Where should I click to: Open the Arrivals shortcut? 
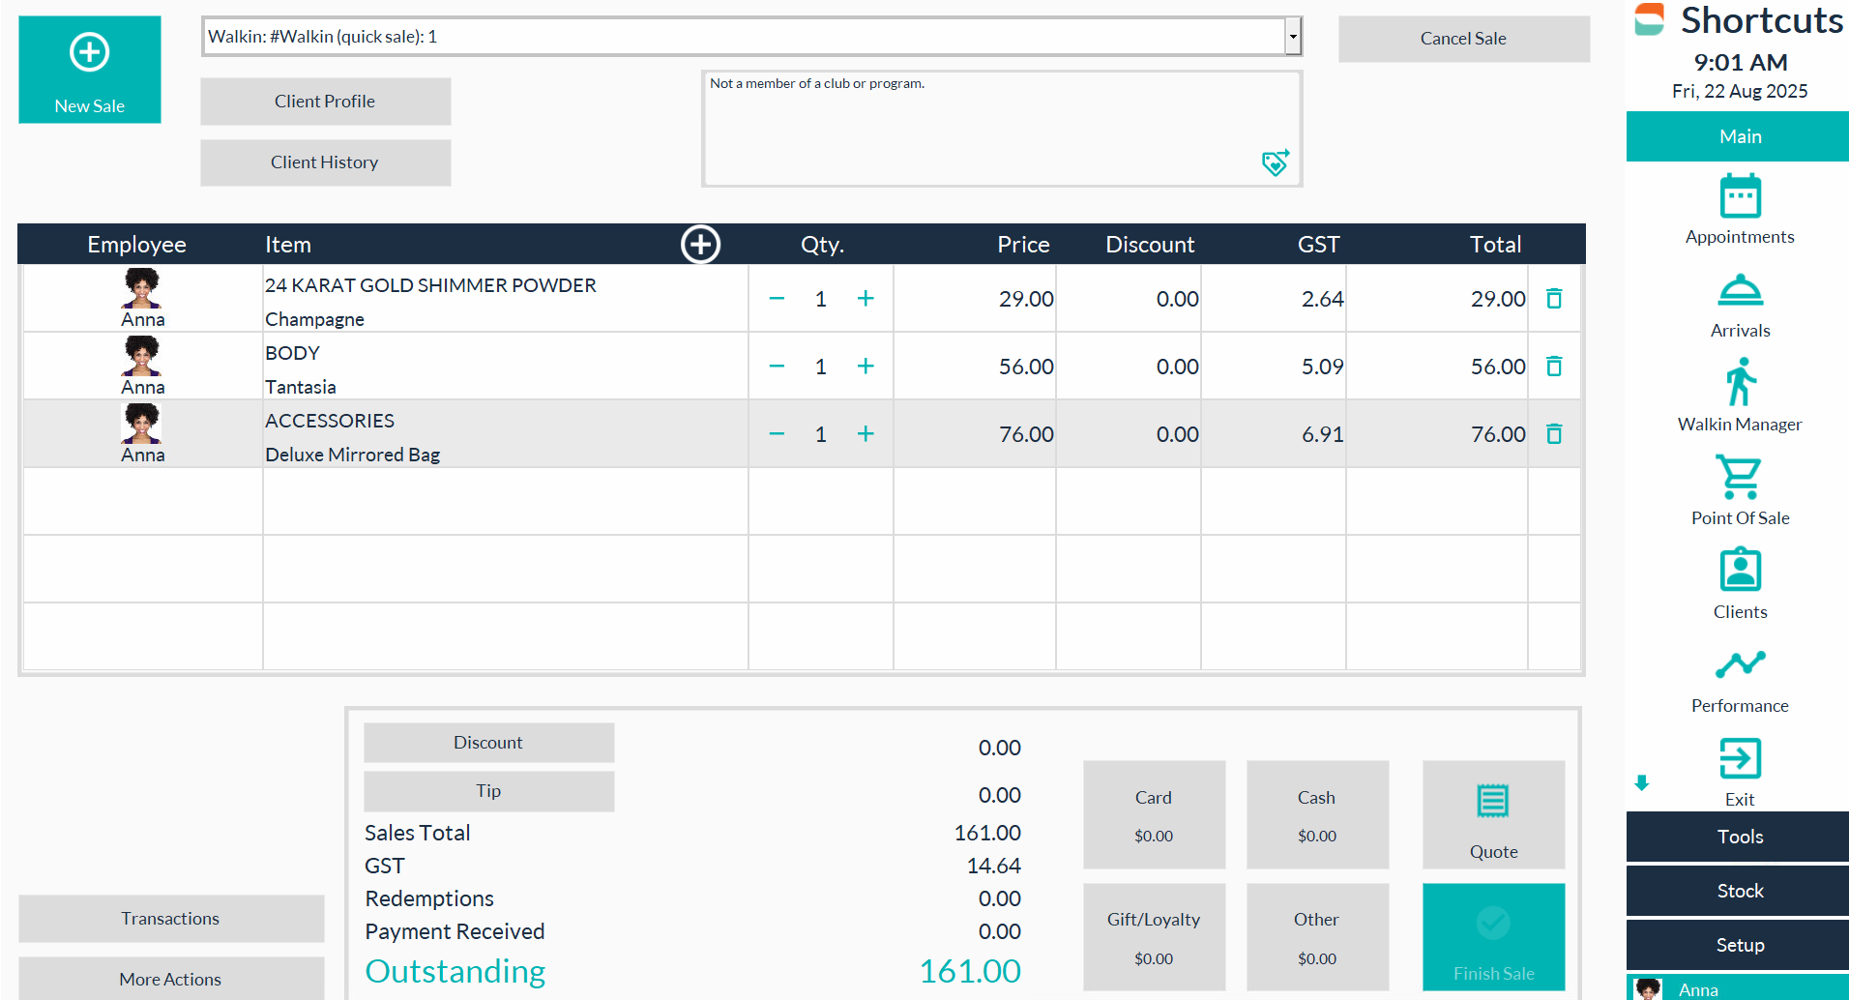[x=1740, y=304]
